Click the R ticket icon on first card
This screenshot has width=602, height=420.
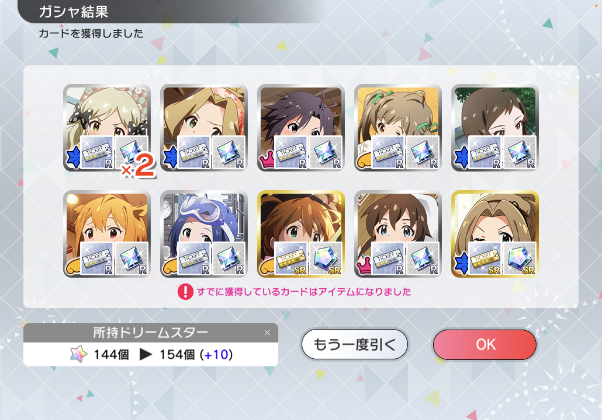(x=97, y=152)
